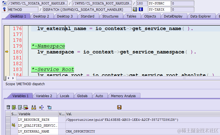Click the debugger gear icon beside METHOD field
The width and height of the screenshot is (220, 135).
(x=4, y=9)
